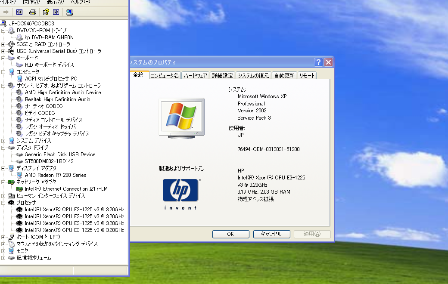Open the ヘルプ(H) menu

[x=80, y=2]
